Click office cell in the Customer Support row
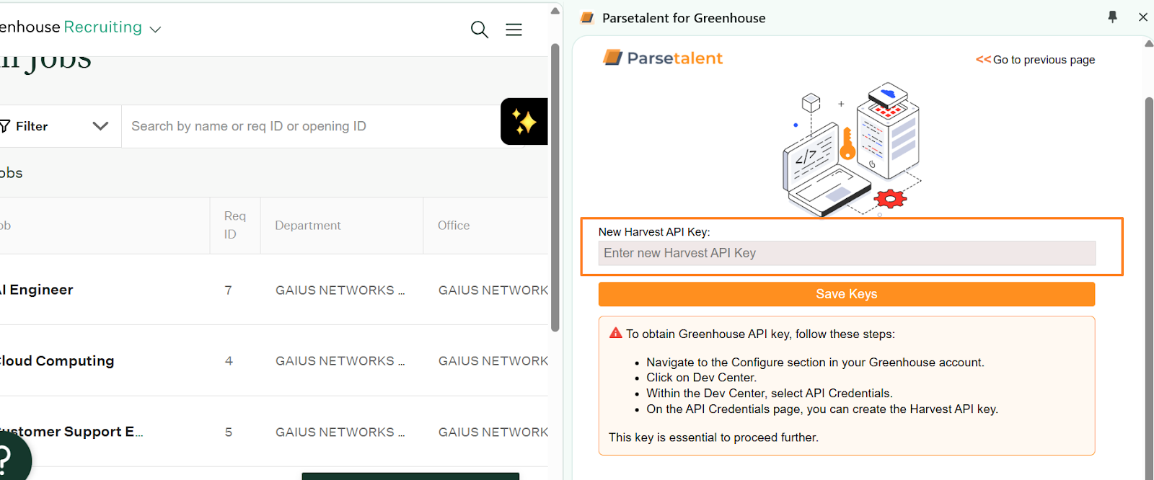This screenshot has height=480, width=1154. click(x=493, y=432)
